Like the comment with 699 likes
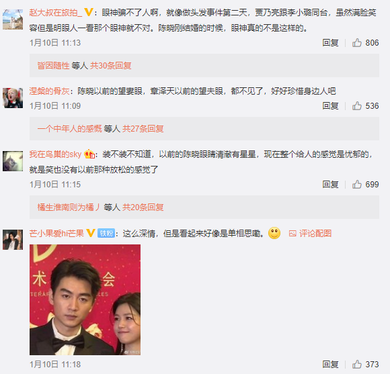 click(x=356, y=184)
